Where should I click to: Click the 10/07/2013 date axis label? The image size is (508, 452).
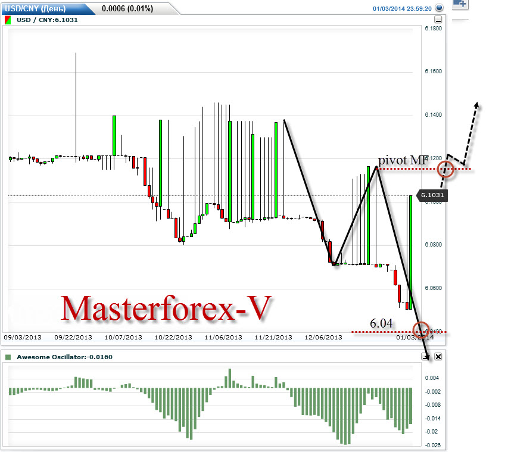(x=123, y=337)
